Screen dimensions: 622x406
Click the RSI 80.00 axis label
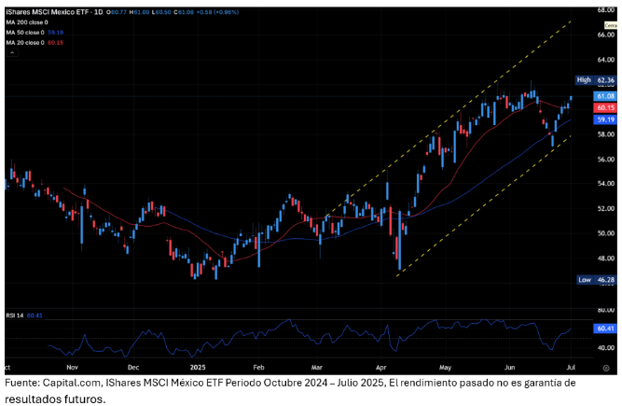606,310
